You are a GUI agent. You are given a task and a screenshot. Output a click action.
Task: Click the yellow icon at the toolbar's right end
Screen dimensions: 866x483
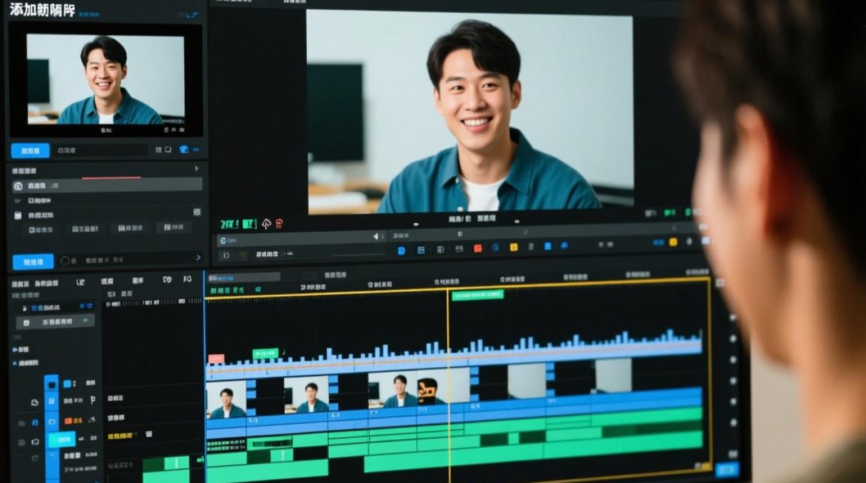tap(673, 242)
